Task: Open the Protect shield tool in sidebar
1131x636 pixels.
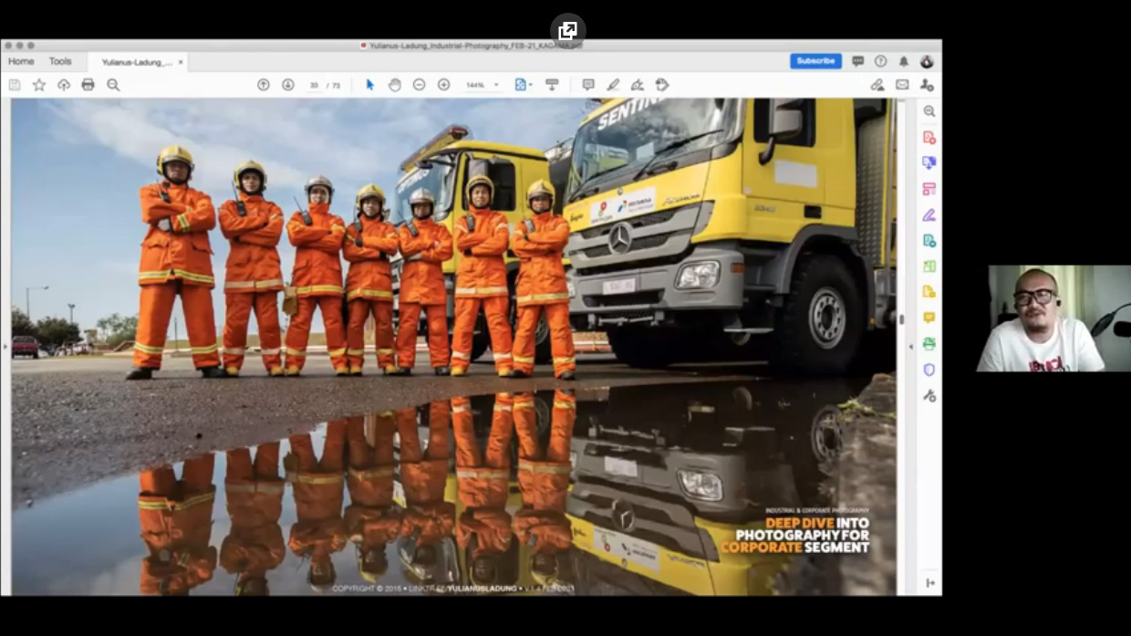Action: click(929, 370)
